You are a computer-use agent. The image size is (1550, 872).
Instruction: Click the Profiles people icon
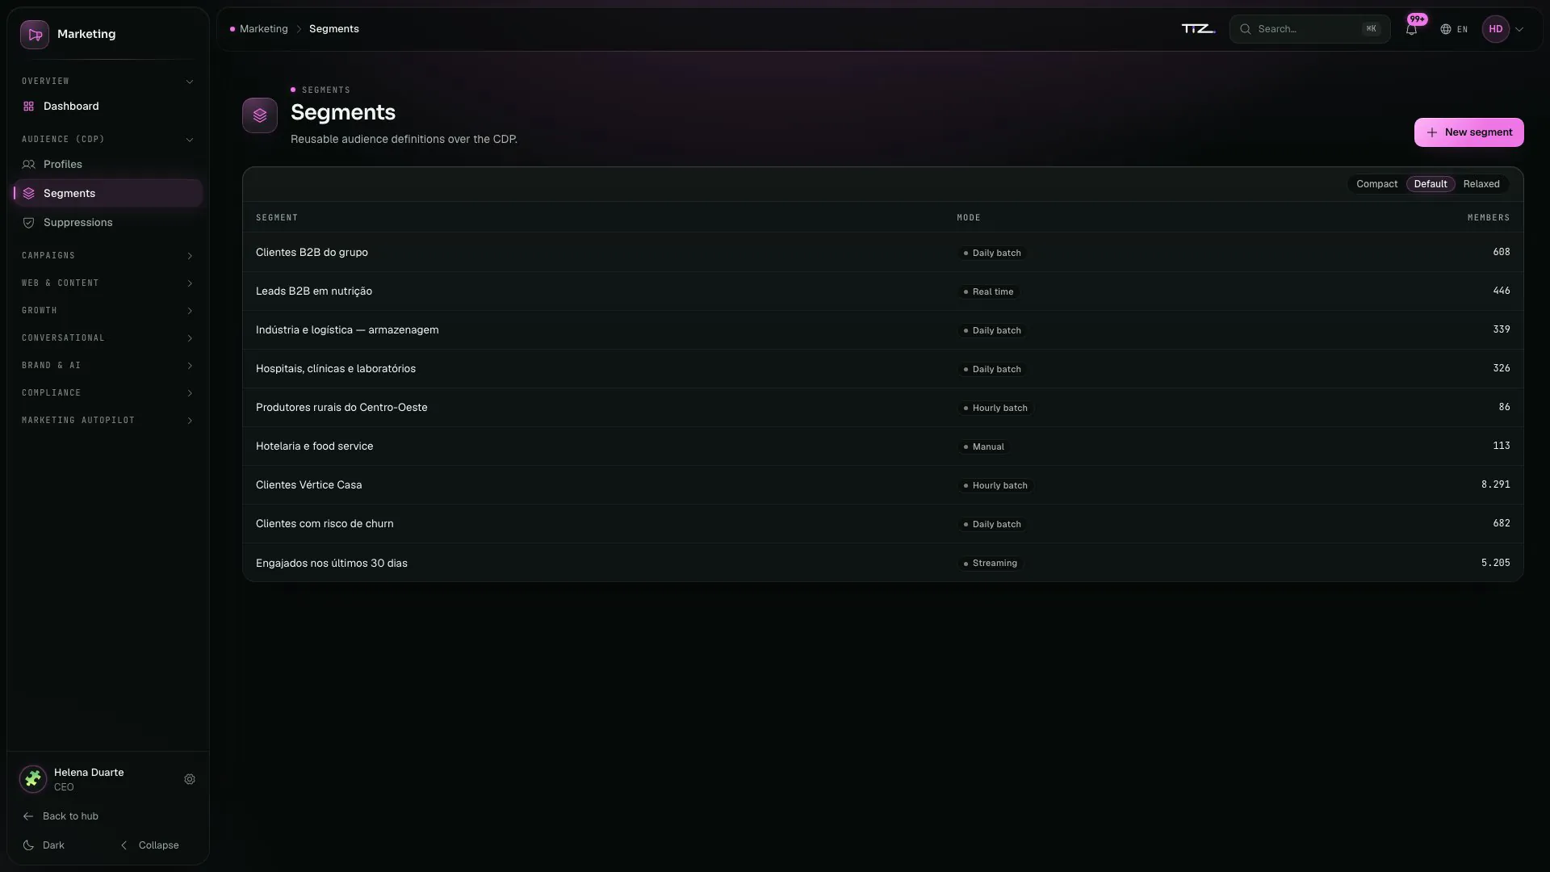pyautogui.click(x=29, y=165)
